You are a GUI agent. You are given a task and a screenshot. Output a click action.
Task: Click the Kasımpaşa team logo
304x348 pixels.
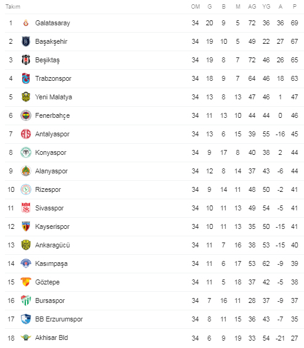point(26,263)
